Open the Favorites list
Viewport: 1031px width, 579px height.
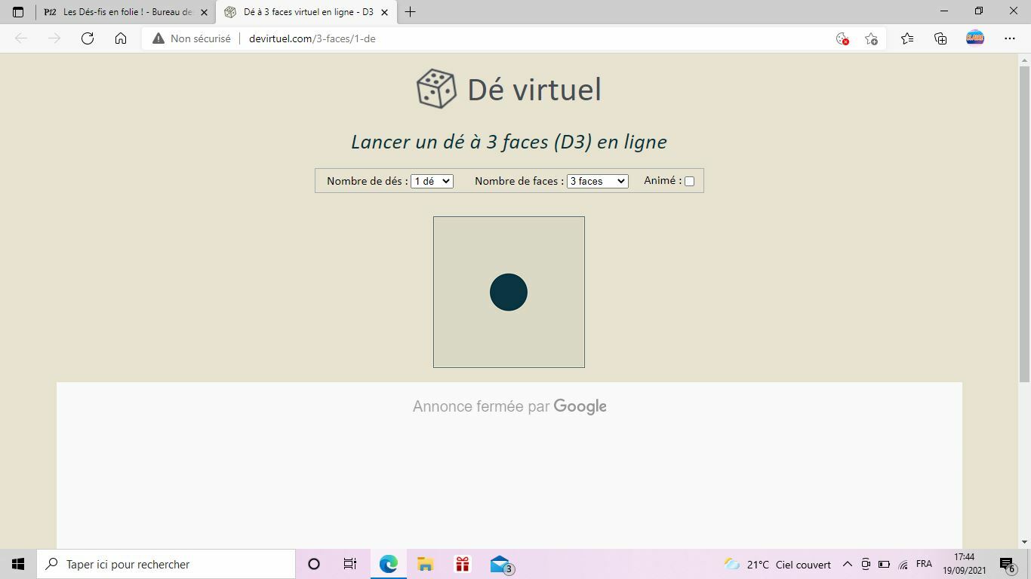tap(907, 38)
